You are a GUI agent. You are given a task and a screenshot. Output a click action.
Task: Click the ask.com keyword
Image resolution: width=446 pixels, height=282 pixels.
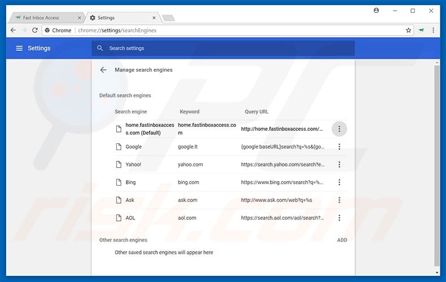tap(187, 200)
